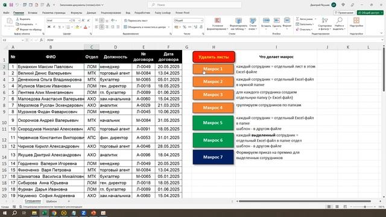
Task: Switch to the Данные ribbon tab
Action: (91, 13)
